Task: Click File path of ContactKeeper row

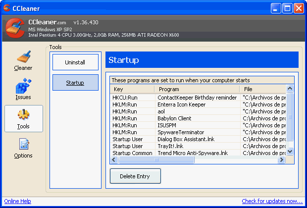Action: tap(264, 98)
